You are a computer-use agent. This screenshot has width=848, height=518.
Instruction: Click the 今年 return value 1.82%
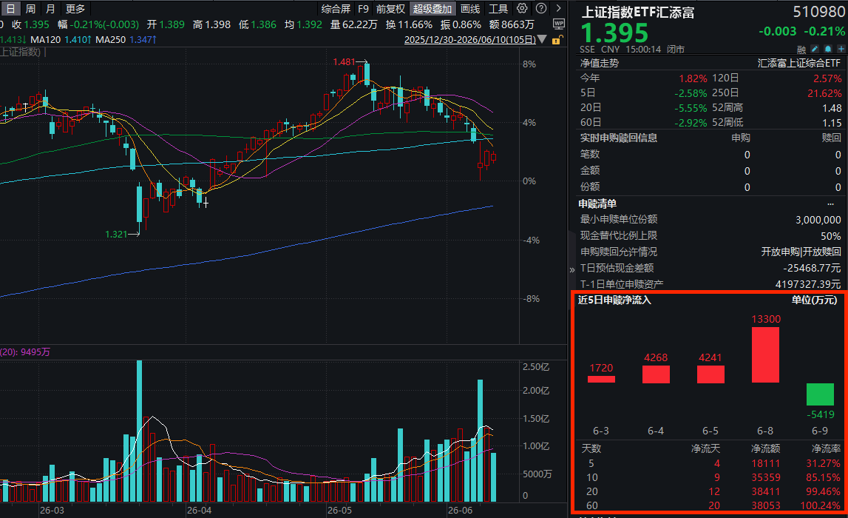tap(693, 78)
